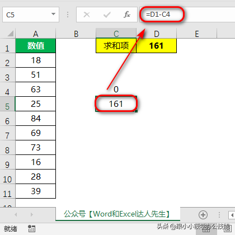The height and width of the screenshot is (235, 235).
Task: Select column B header
Action: coord(76,34)
